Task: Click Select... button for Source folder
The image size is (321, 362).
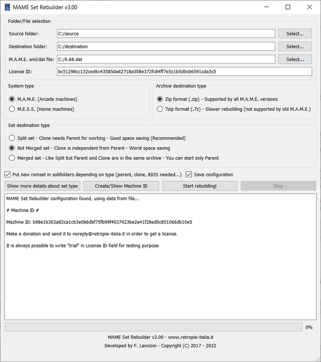Action: [x=295, y=33]
